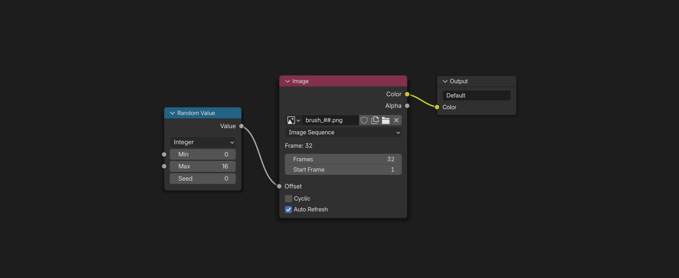
Task: Toggle fake user shield on brush image
Action: click(x=364, y=120)
